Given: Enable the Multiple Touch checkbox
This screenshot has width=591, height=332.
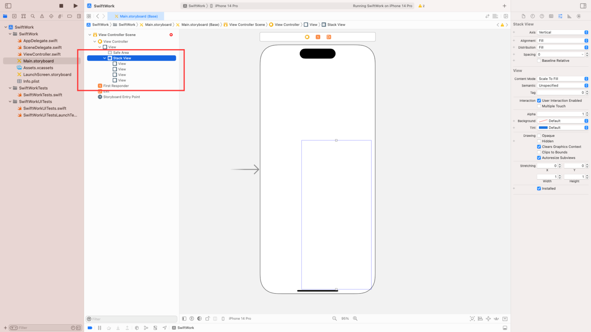Looking at the screenshot, I should click(x=539, y=106).
